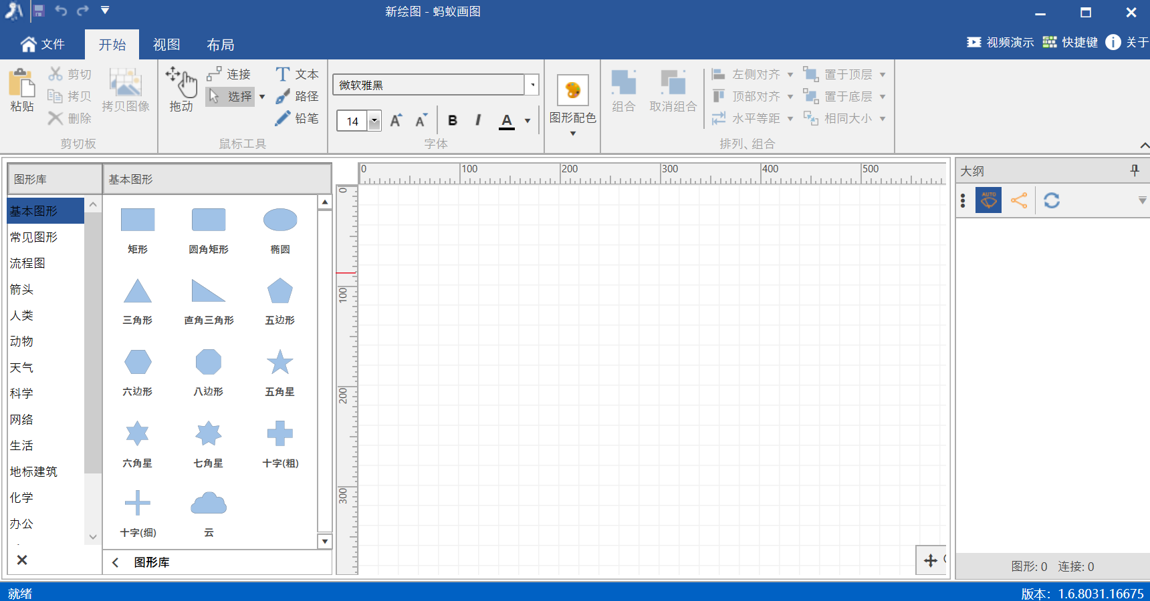Switch to the Layout (布局) ribbon tab
1150x601 pixels.
coord(220,44)
